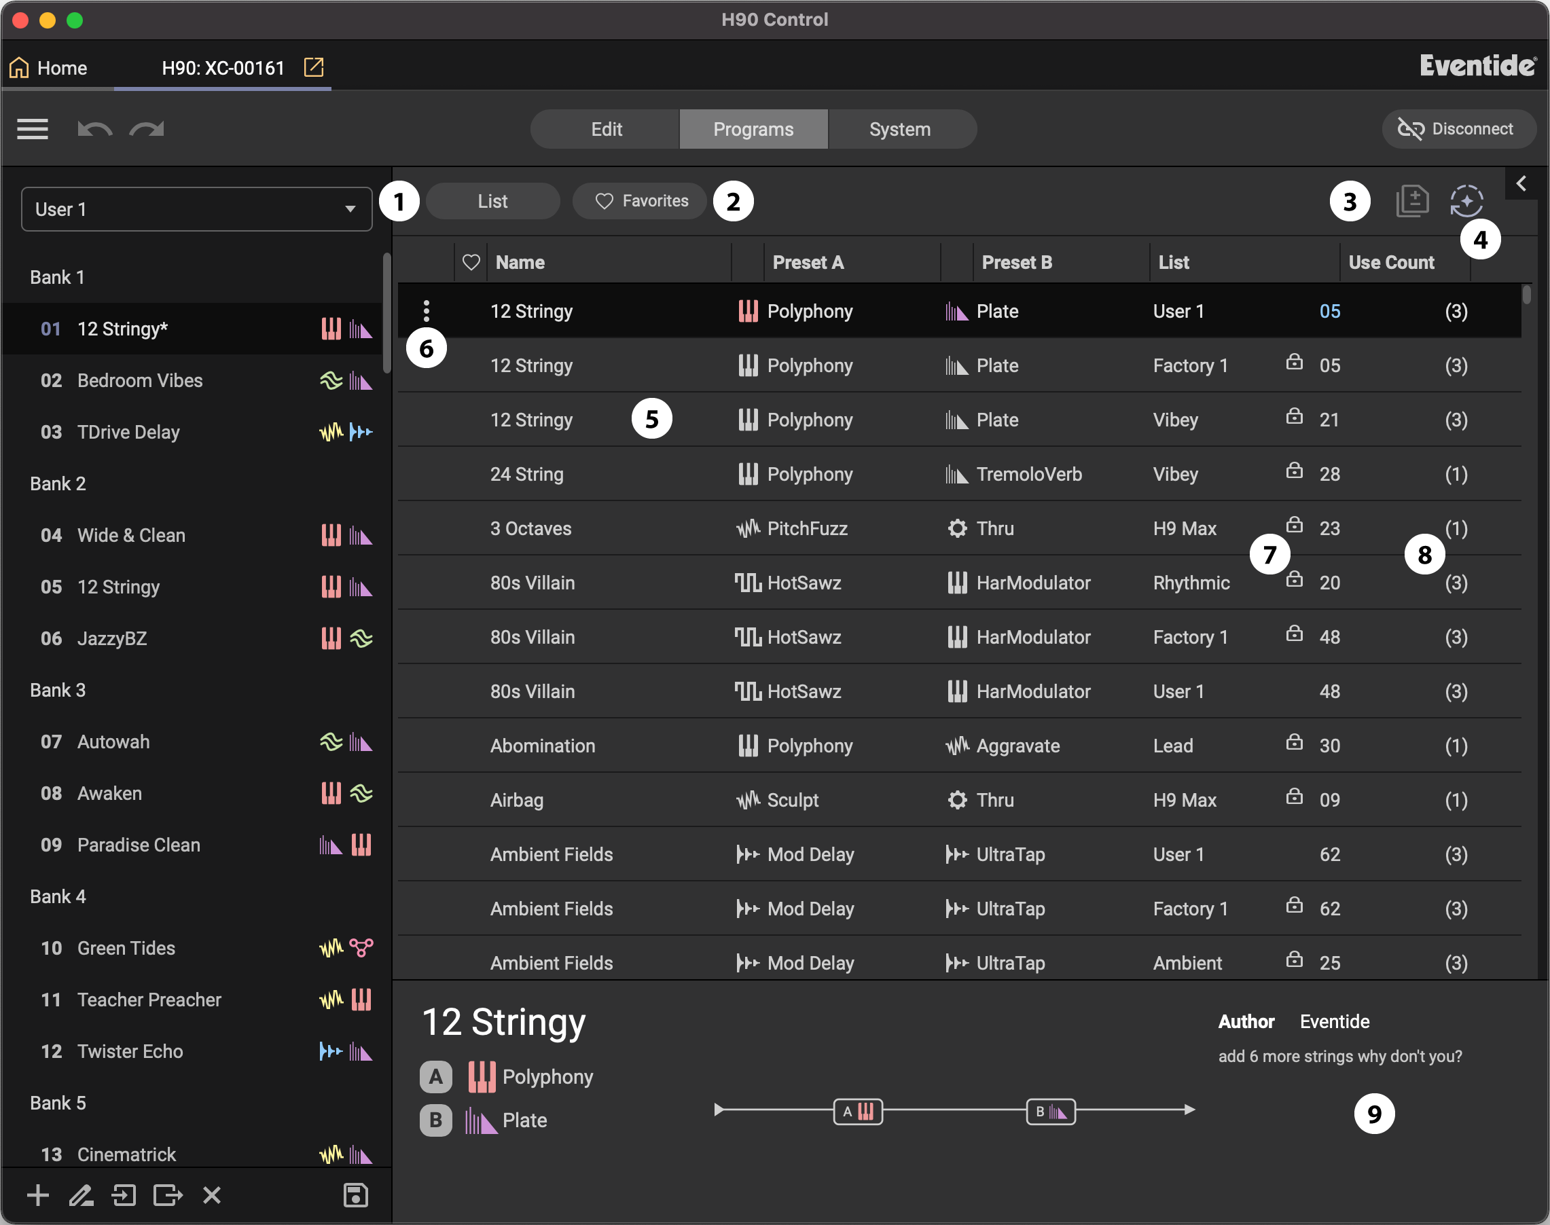1550x1225 pixels.
Task: Click the program table vertical scrollbar
Action: tap(1527, 295)
